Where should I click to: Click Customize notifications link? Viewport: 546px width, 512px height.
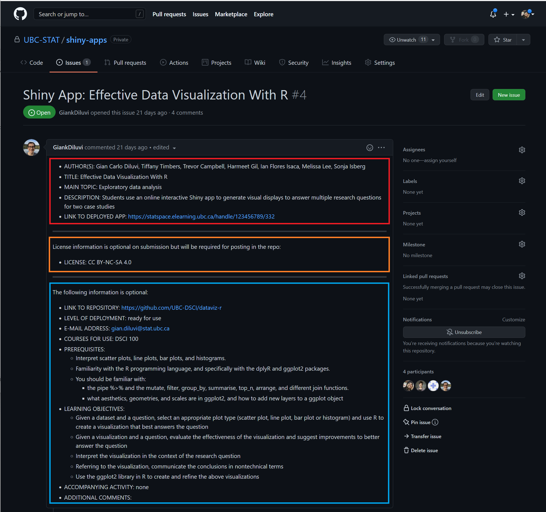pyautogui.click(x=514, y=320)
